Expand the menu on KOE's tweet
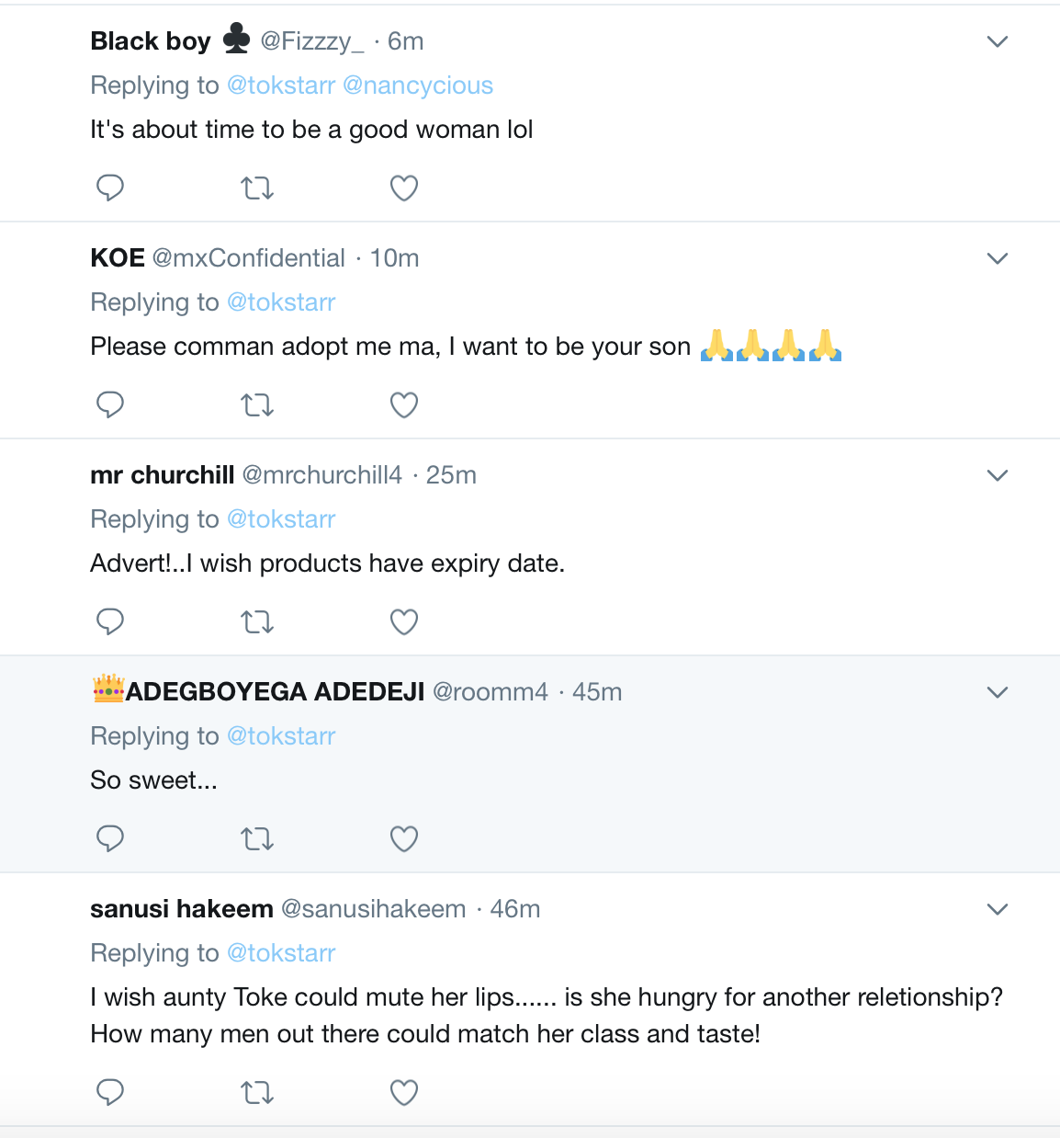Image resolution: width=1060 pixels, height=1138 pixels. [x=997, y=258]
